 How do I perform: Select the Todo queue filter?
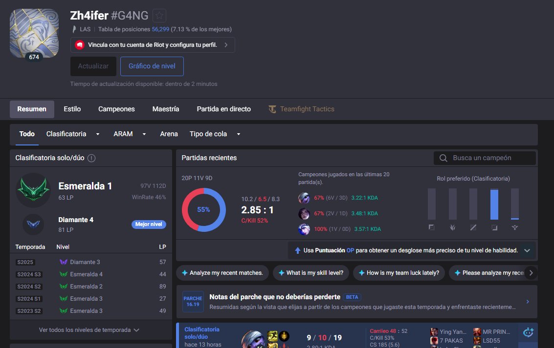27,134
